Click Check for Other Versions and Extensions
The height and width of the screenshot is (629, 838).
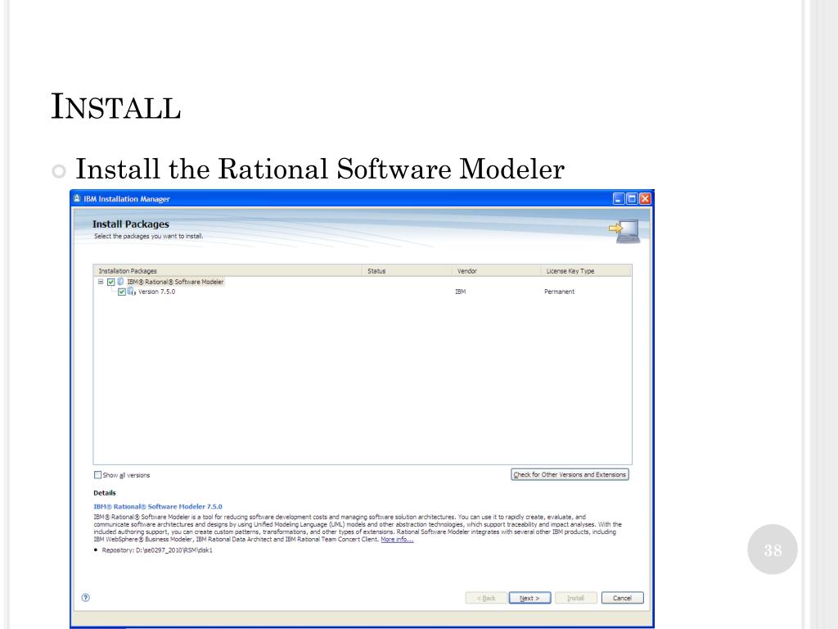570,474
